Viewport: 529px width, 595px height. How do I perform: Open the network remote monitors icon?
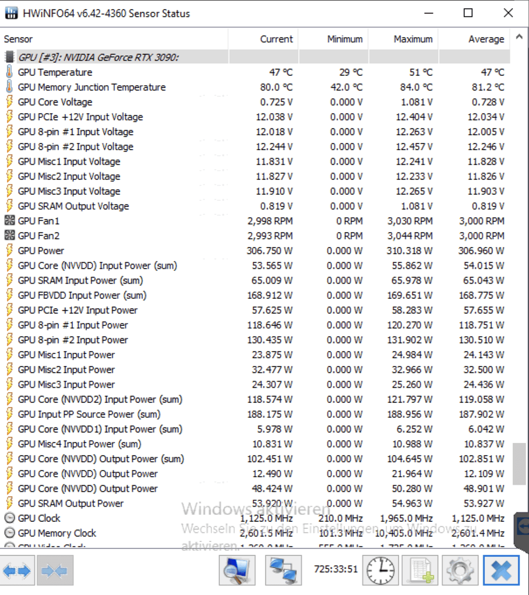[x=283, y=570]
